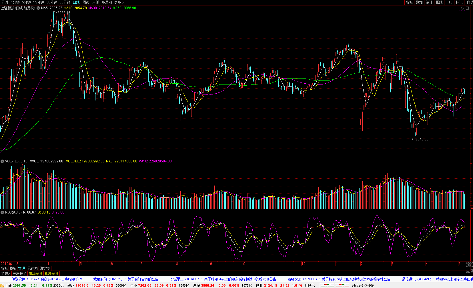Click the status bar window icon beside 上证
This screenshot has width=473, height=288.
click(2, 285)
